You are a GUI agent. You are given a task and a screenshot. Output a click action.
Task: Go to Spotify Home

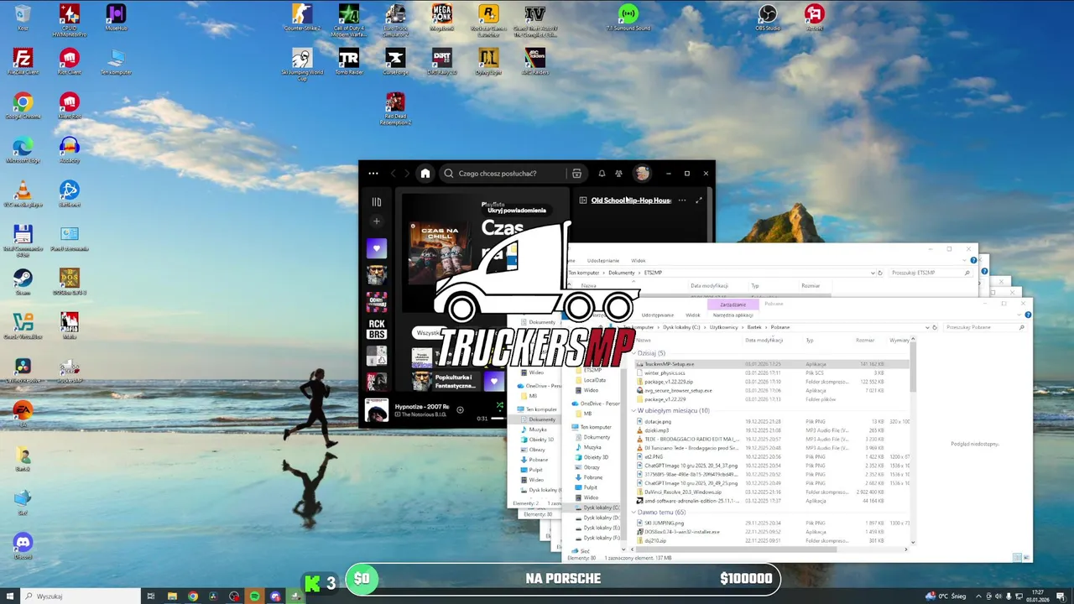[425, 174]
